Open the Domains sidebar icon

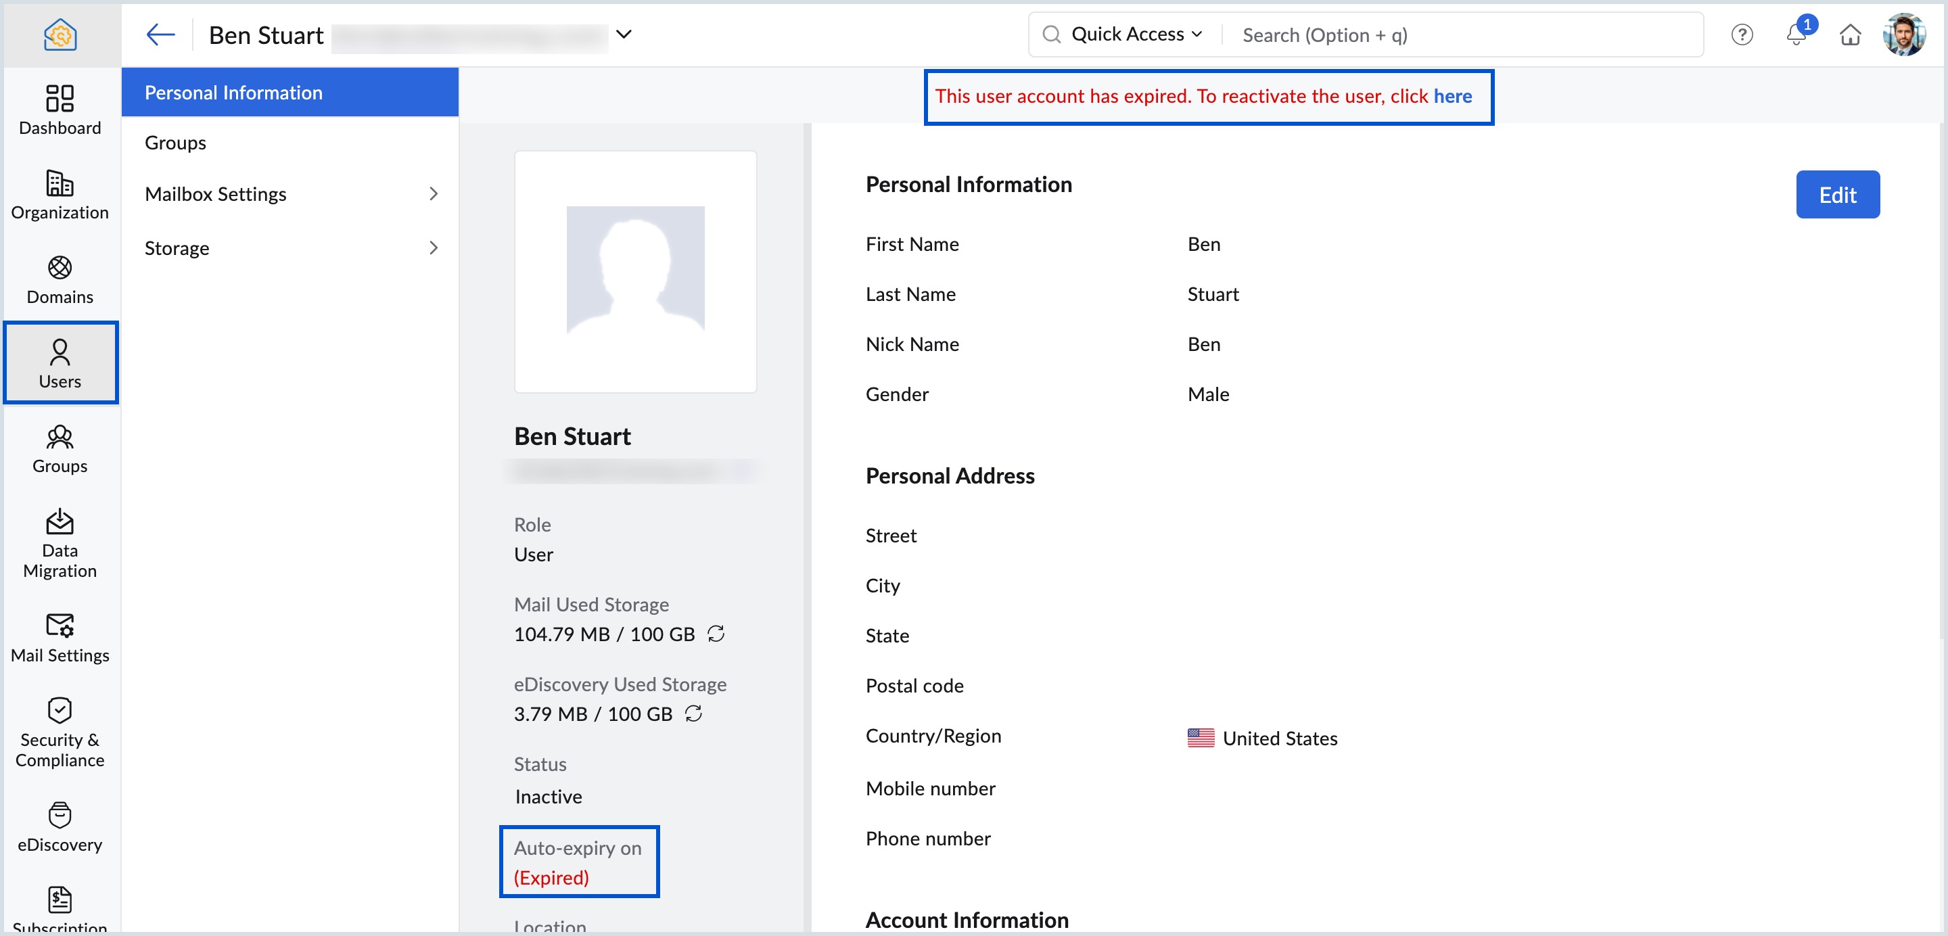pyautogui.click(x=60, y=279)
